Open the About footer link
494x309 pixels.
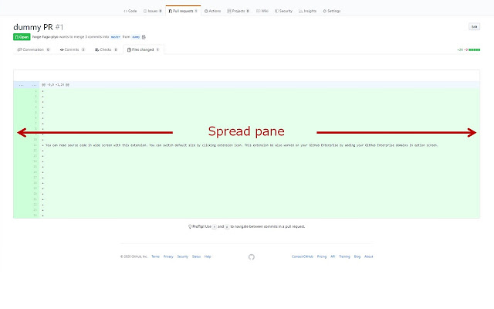(369, 256)
